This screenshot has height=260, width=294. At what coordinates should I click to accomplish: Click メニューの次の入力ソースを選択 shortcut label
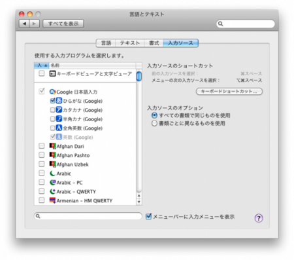tap(186, 81)
